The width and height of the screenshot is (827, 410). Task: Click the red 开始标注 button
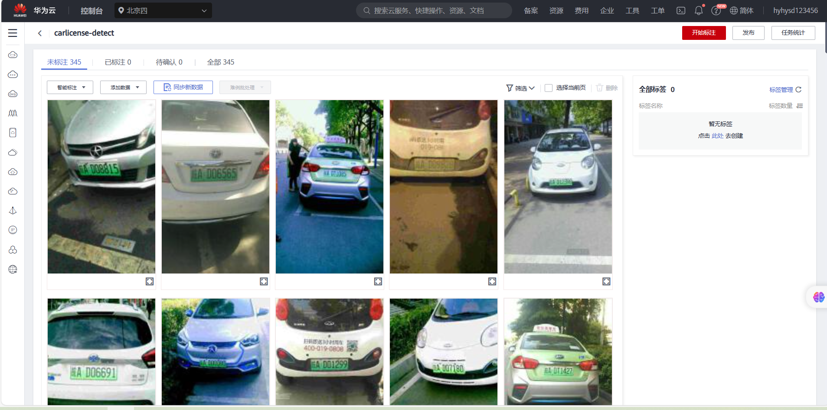[x=704, y=33]
